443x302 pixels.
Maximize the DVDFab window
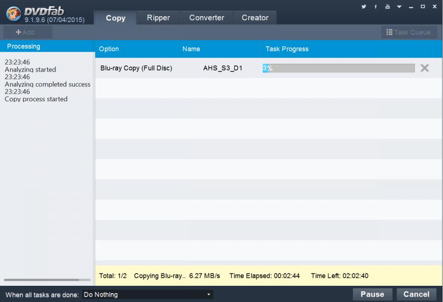click(423, 6)
